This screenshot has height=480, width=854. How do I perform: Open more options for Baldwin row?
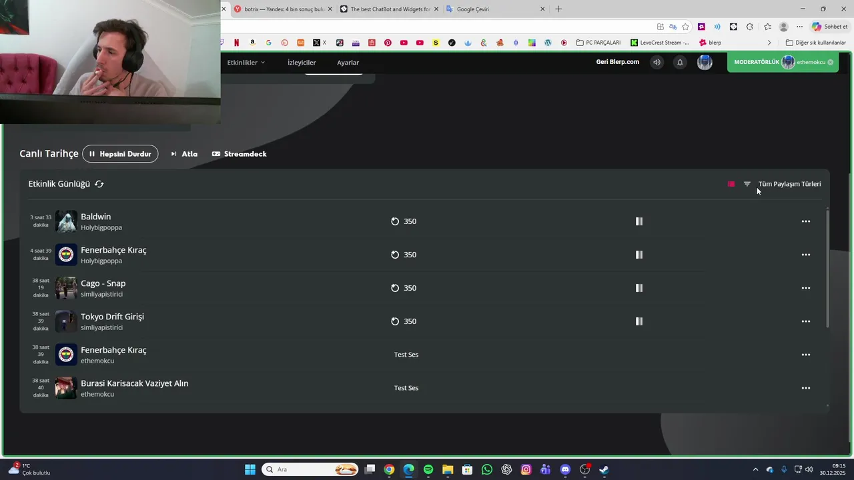click(x=806, y=221)
